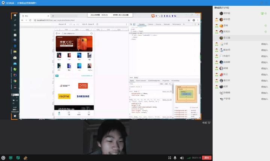
Task: Open the Online throttling dropdown
Action: 90,24
